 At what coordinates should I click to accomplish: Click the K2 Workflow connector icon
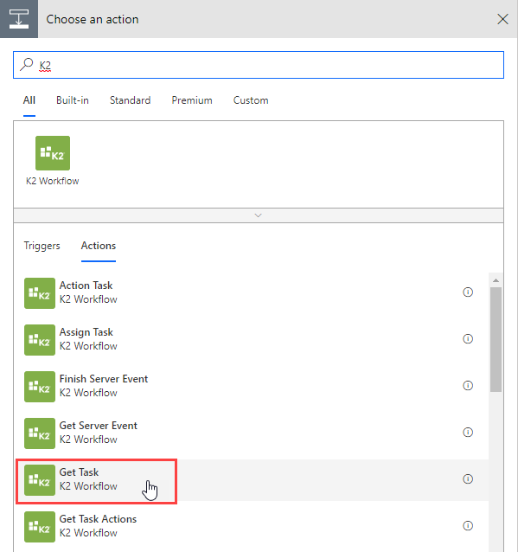(x=53, y=153)
